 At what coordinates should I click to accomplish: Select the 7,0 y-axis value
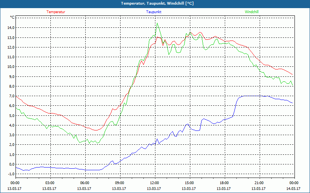[x=12, y=96]
